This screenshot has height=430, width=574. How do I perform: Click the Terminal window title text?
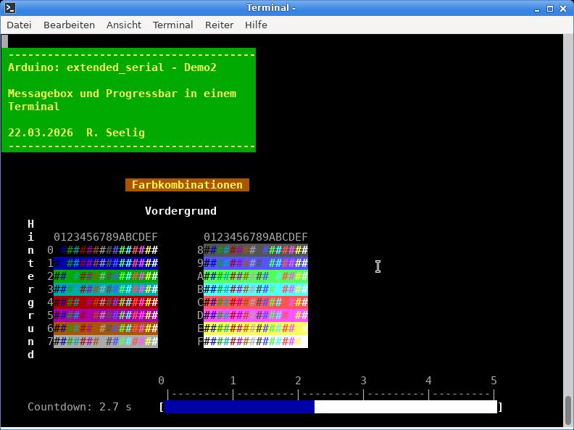click(271, 8)
